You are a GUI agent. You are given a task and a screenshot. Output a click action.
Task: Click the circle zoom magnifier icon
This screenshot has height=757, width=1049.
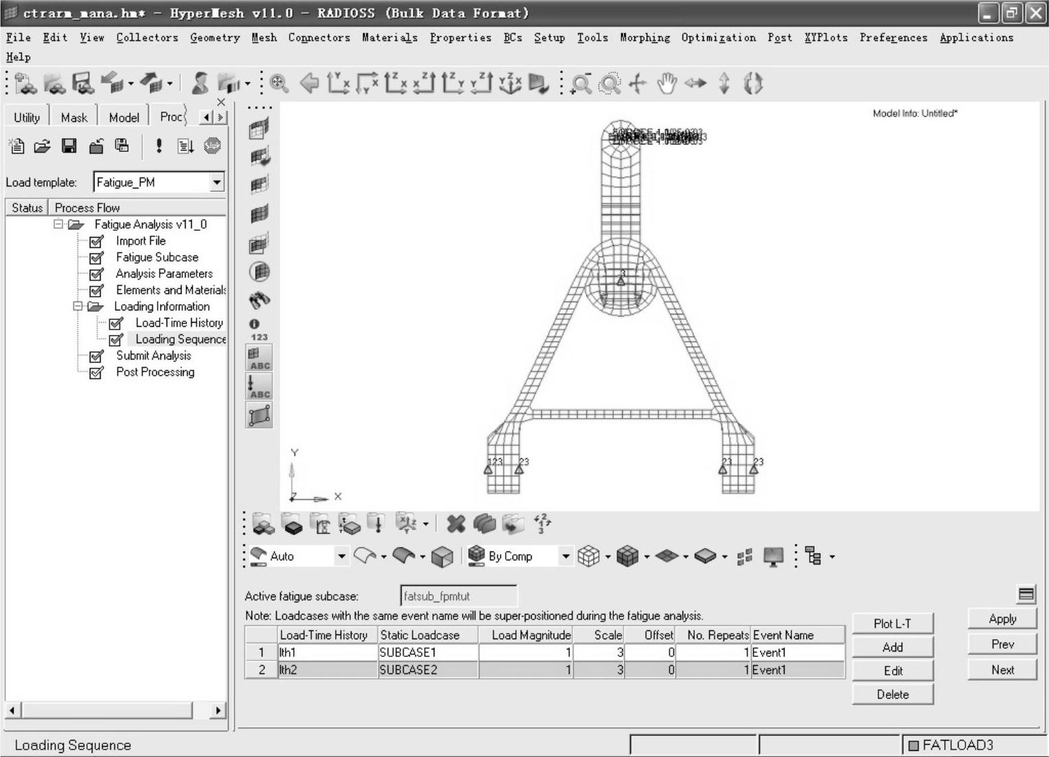tap(609, 84)
